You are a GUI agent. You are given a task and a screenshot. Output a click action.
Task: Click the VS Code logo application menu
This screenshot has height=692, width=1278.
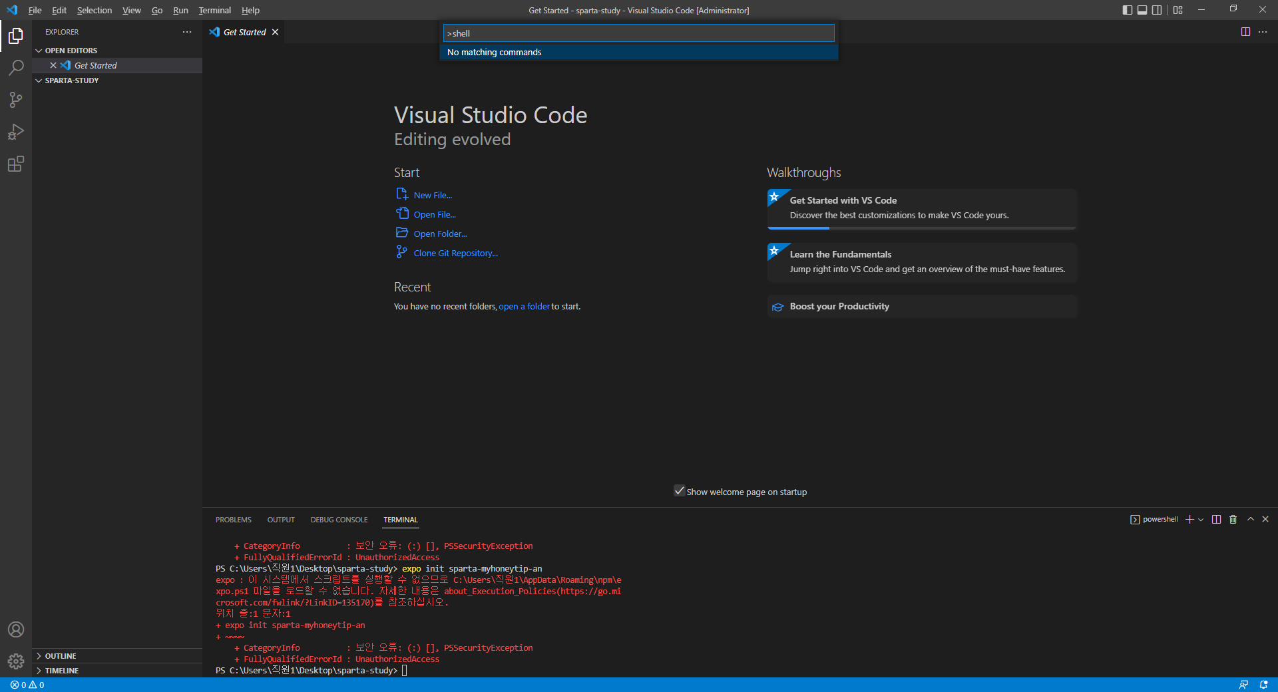pyautogui.click(x=12, y=10)
